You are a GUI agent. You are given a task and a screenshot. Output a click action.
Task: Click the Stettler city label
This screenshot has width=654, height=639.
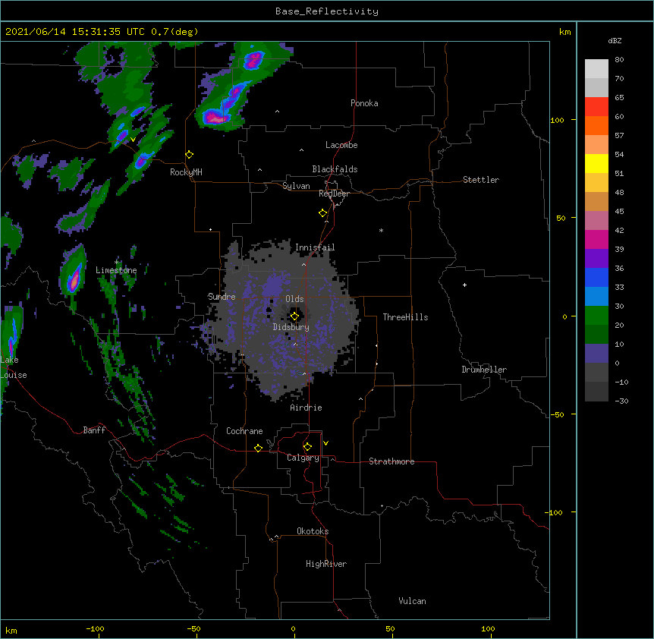481,180
